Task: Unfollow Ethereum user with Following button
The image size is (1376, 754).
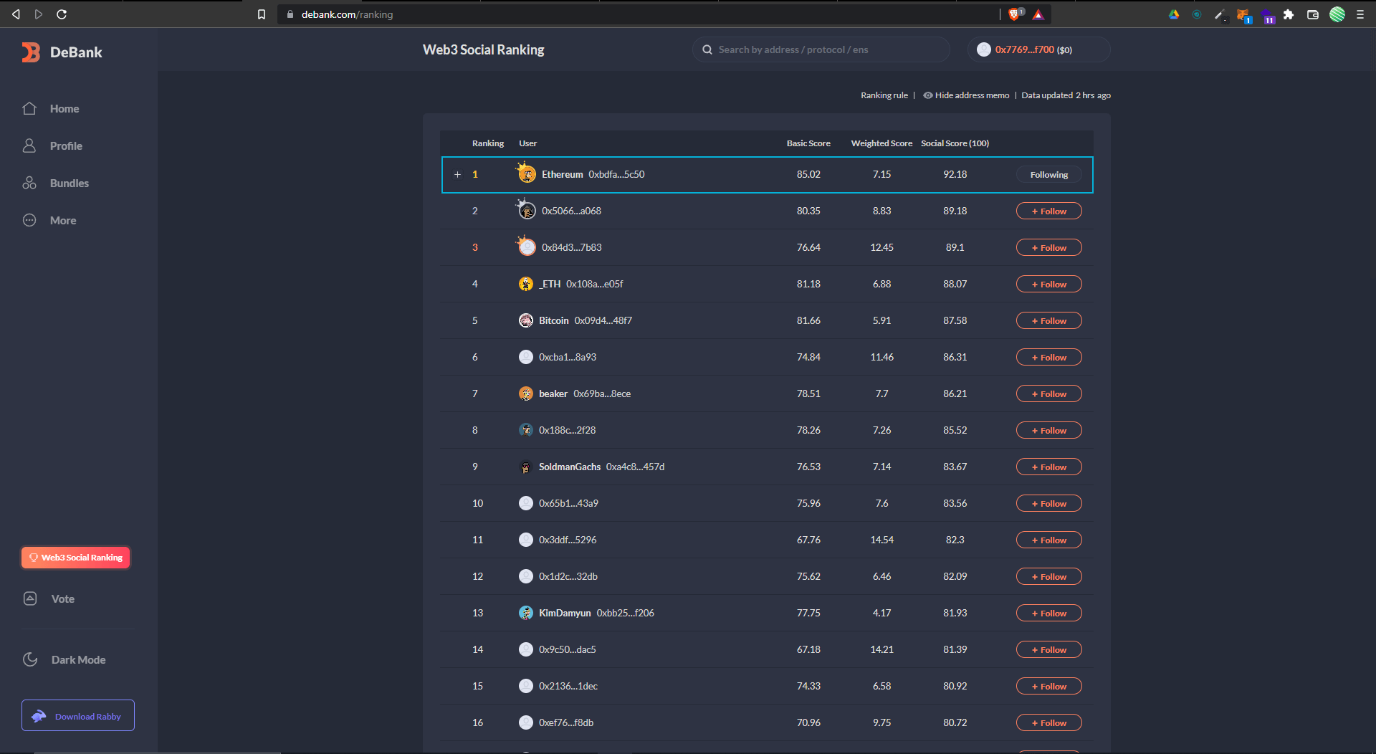Action: tap(1048, 175)
